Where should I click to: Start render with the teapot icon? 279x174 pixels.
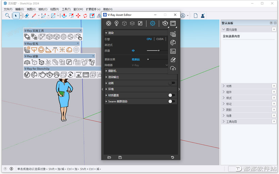[165, 24]
